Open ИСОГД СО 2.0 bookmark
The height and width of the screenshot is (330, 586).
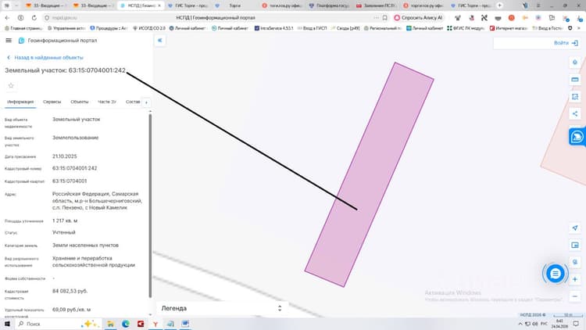148,28
